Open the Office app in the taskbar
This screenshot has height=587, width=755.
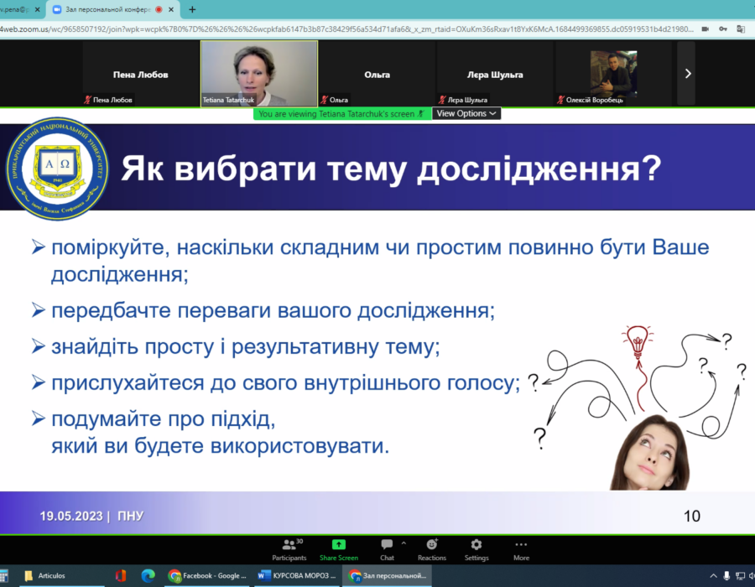[121, 575]
